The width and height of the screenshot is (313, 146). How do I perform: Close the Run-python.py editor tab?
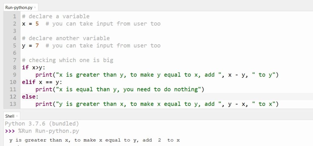[x=35, y=7]
